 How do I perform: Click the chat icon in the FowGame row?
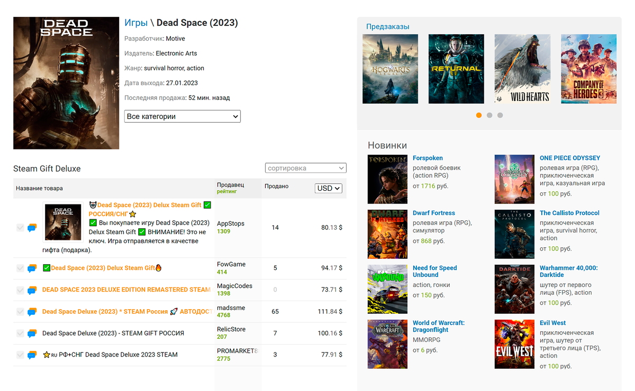(x=32, y=268)
